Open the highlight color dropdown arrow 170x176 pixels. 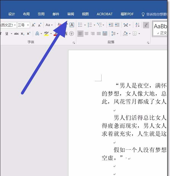(x=51, y=34)
